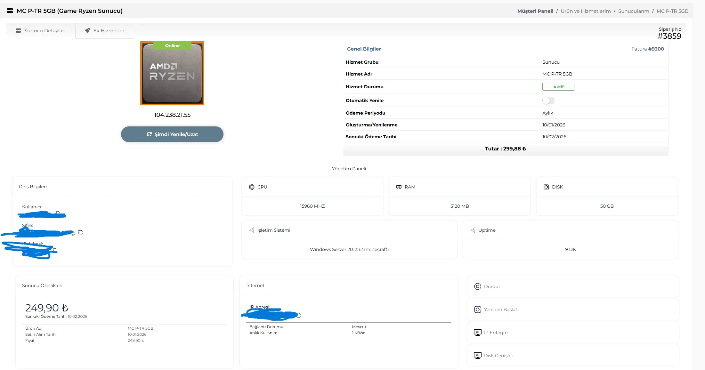Click the Yeniden Başlat restart icon

pyautogui.click(x=477, y=310)
